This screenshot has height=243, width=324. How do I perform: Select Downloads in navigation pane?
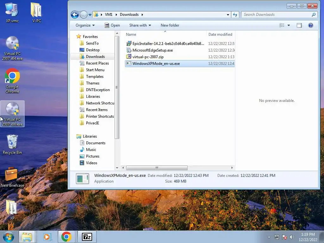click(x=95, y=56)
